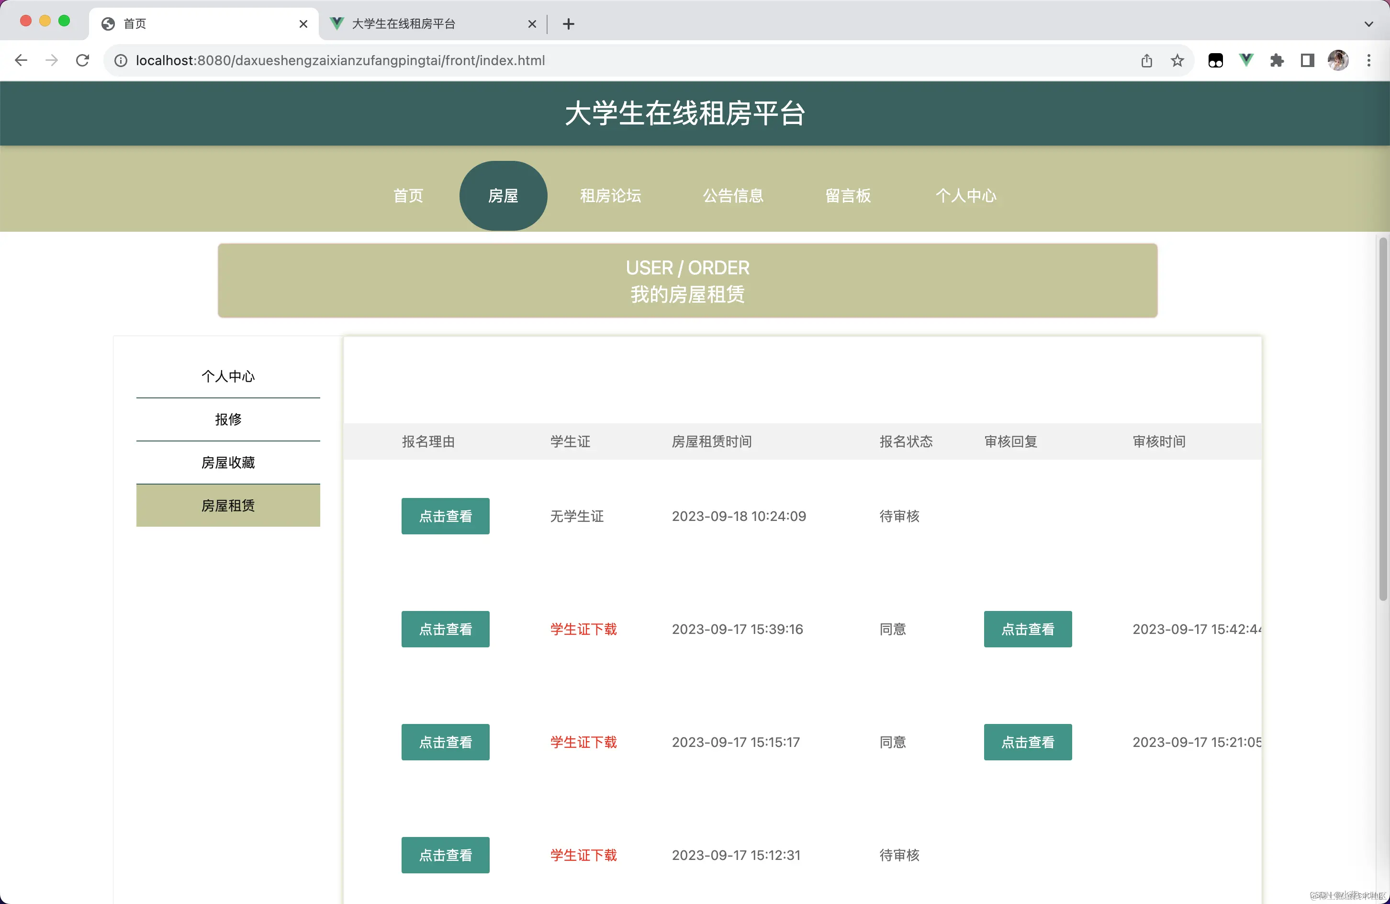
Task: Open a new tab with plus button
Action: [568, 24]
